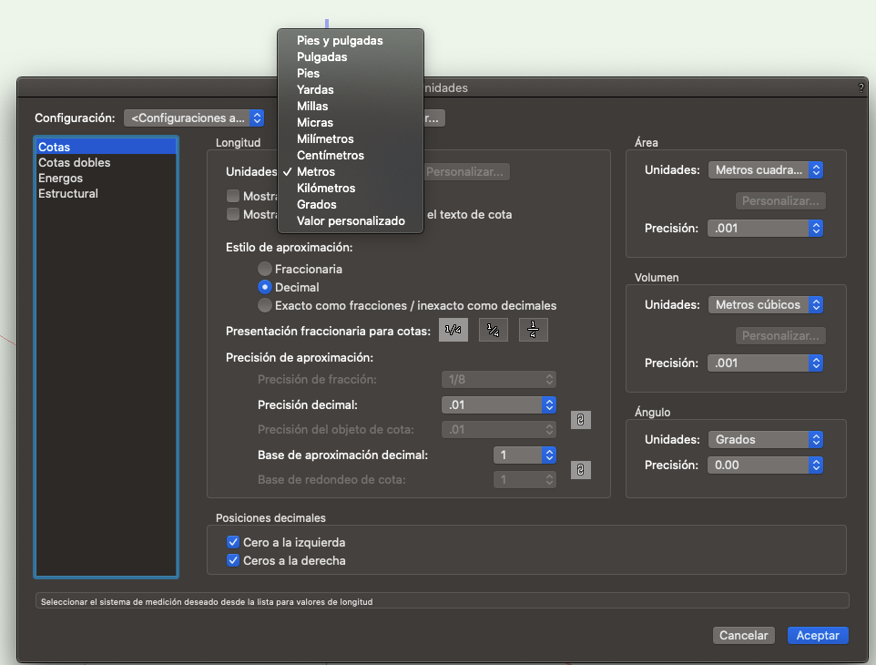Open the Configuración presets dropdown
This screenshot has height=665, width=876.
pyautogui.click(x=194, y=118)
